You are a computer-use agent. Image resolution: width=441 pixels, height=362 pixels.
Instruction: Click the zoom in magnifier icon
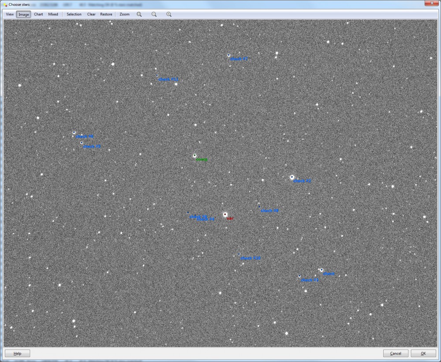click(x=169, y=14)
